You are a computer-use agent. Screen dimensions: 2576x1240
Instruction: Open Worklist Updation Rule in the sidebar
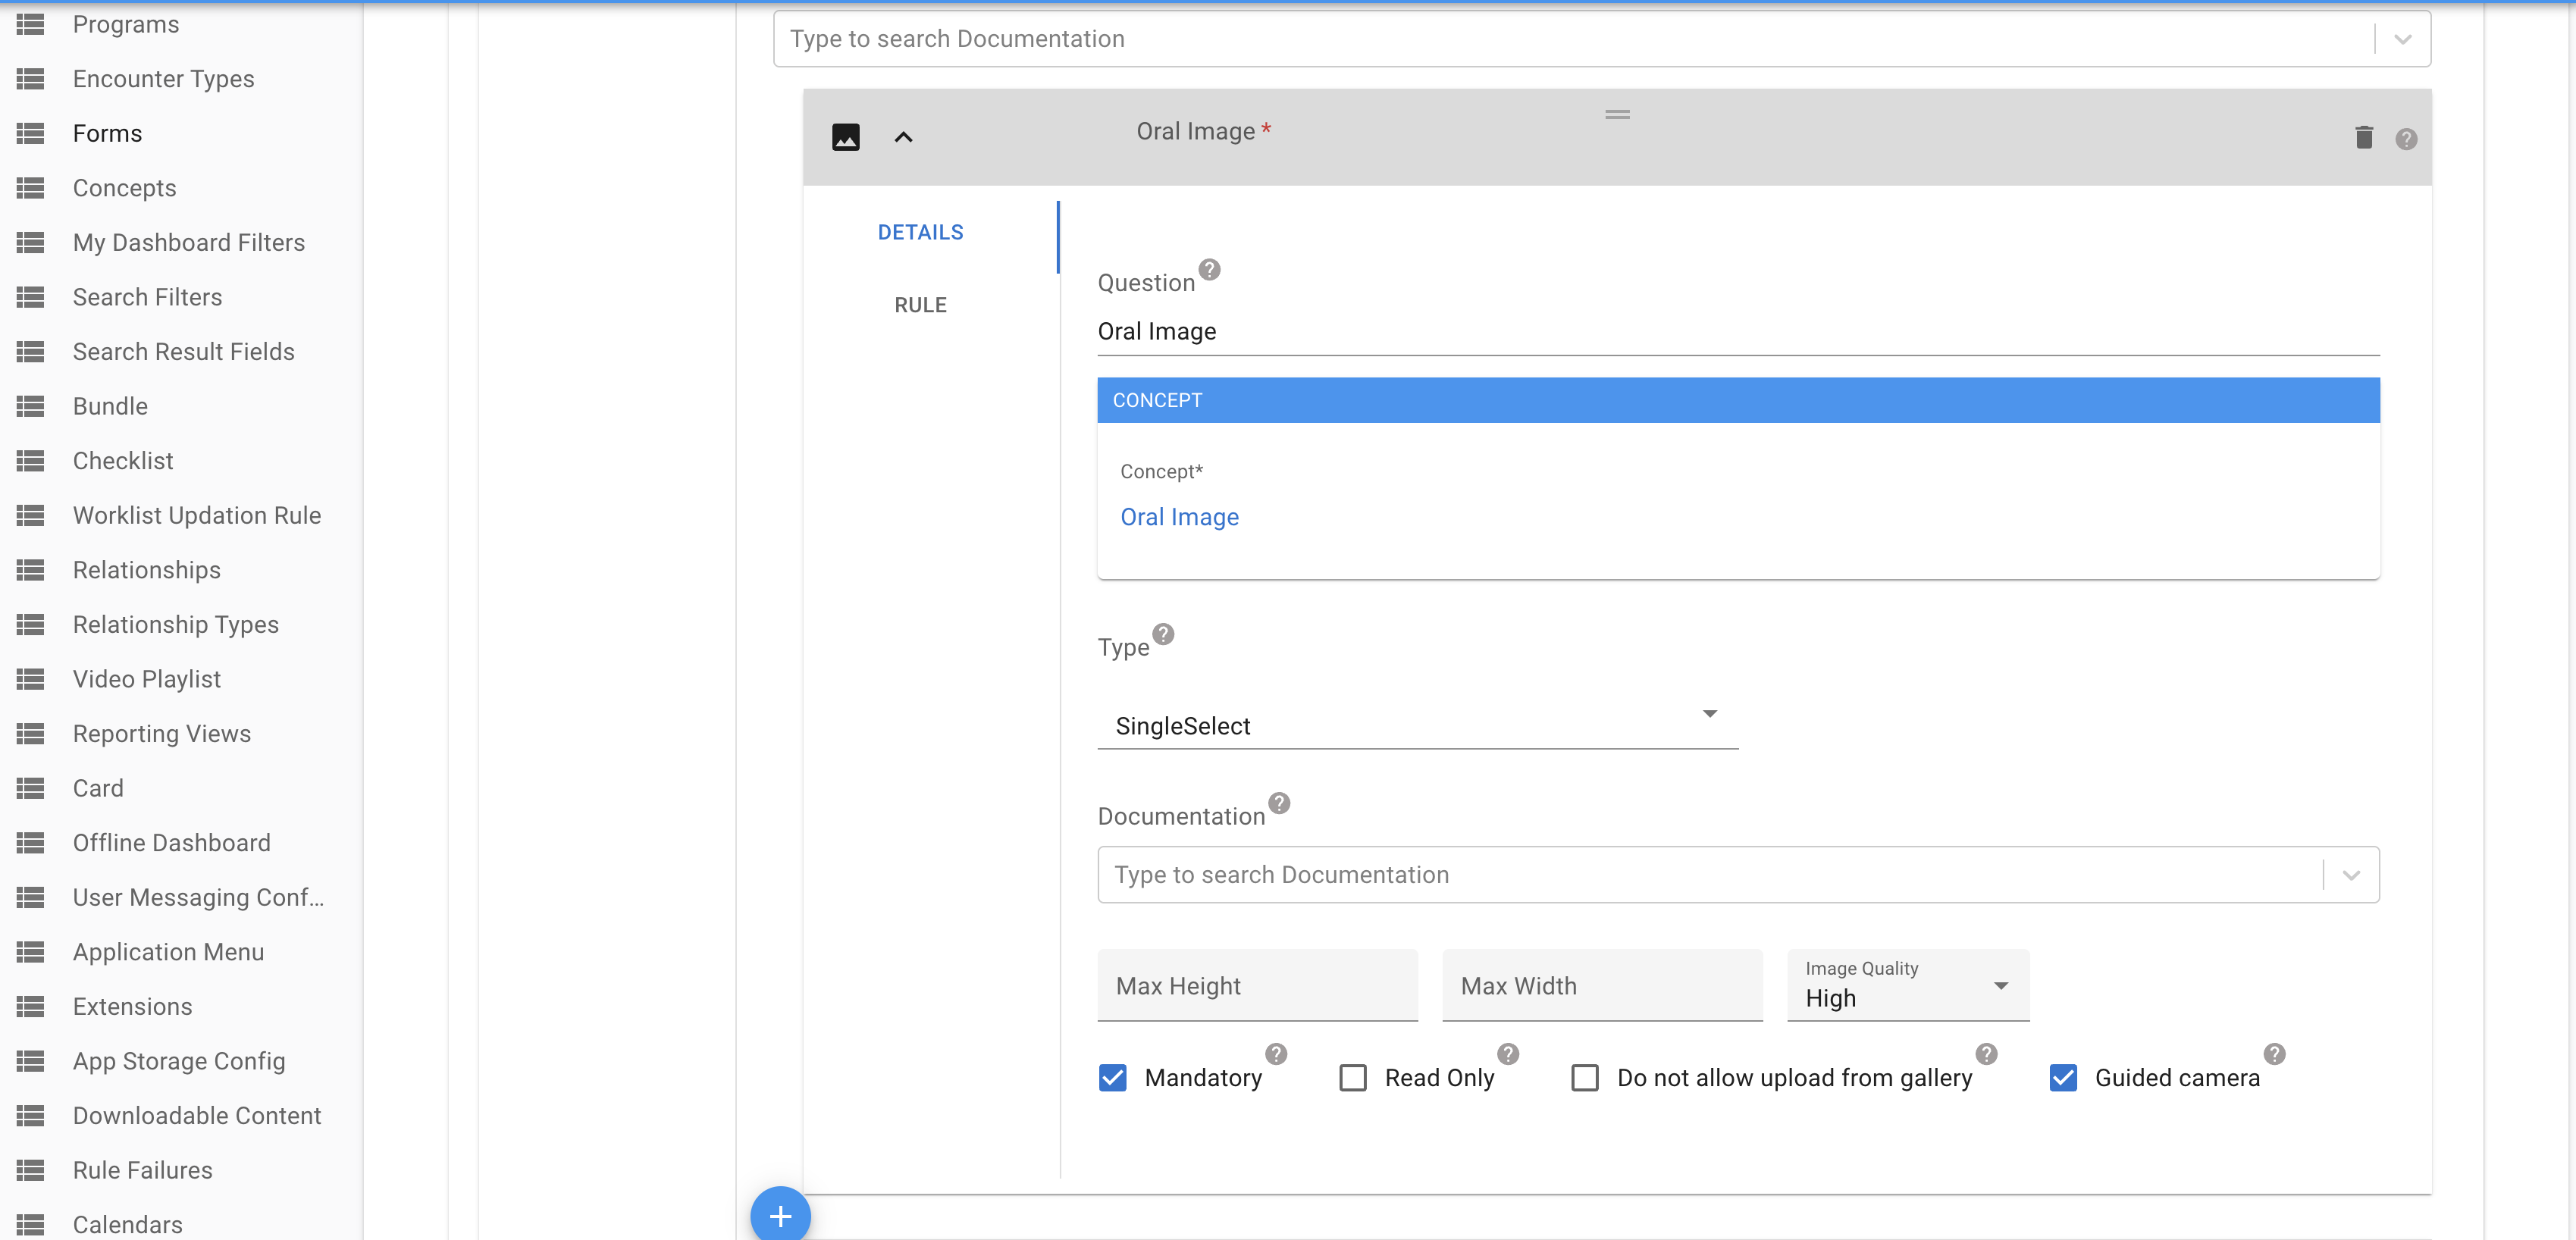point(197,515)
